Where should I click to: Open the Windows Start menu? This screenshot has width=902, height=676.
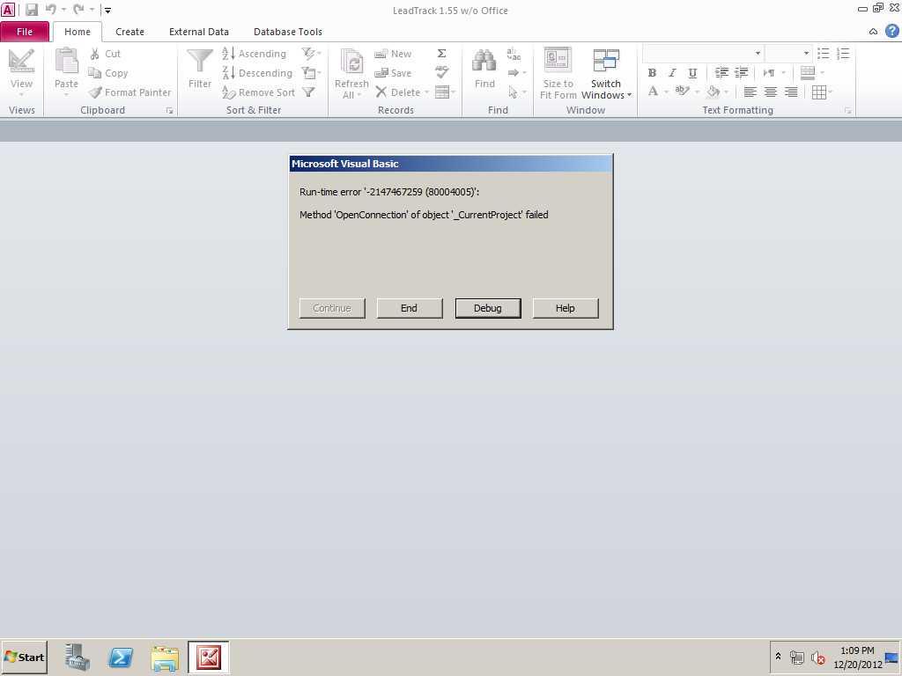tap(24, 657)
